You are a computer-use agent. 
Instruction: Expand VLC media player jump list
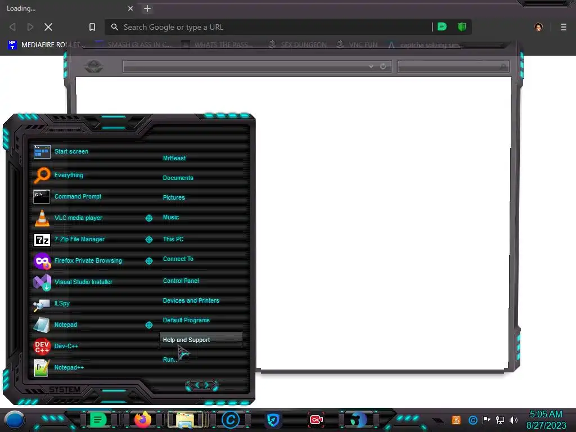click(148, 218)
